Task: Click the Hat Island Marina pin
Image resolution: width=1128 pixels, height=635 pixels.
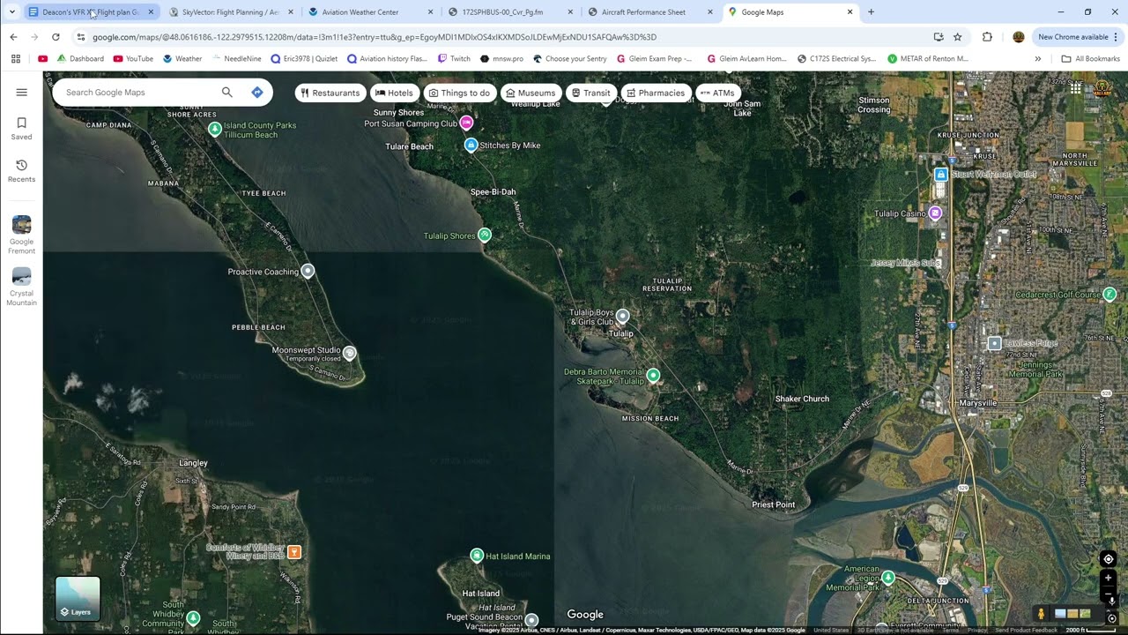Action: coord(477,556)
